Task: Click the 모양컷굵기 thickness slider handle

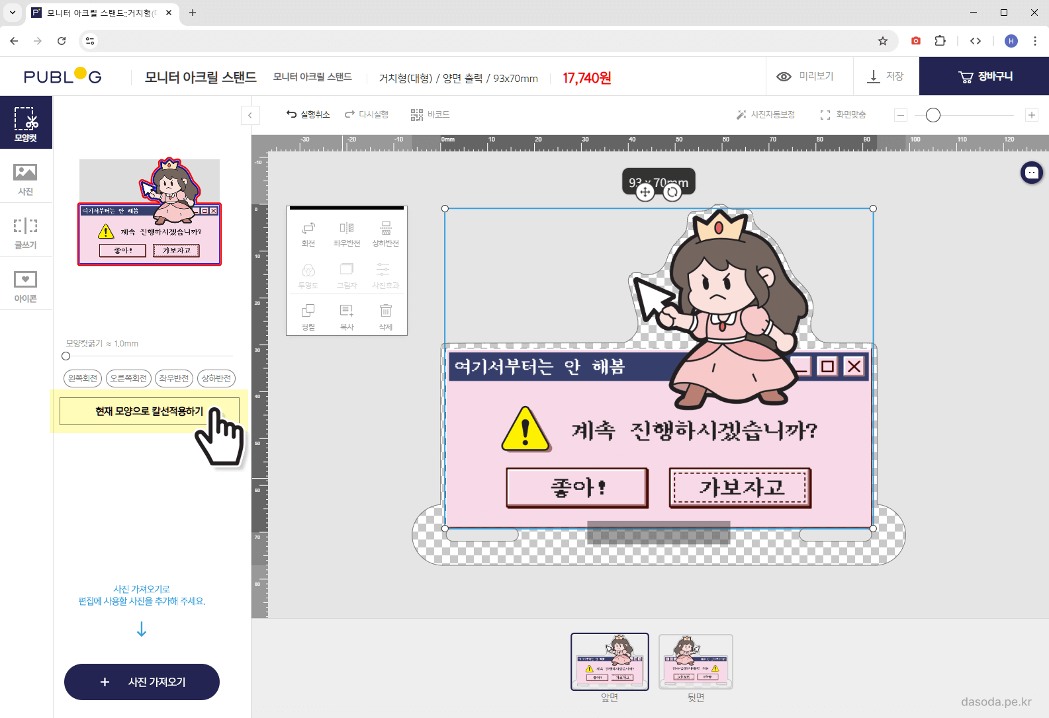Action: 66,356
